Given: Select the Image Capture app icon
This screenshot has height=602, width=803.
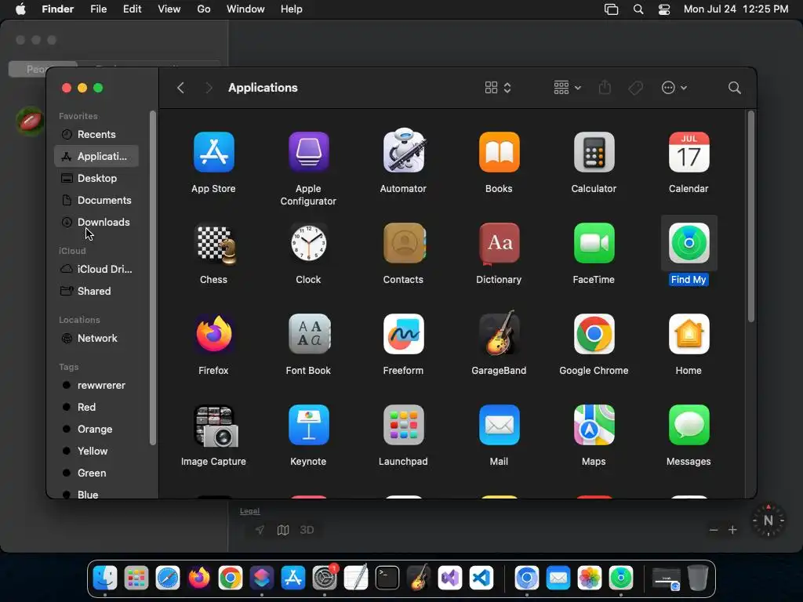Looking at the screenshot, I should (216, 426).
